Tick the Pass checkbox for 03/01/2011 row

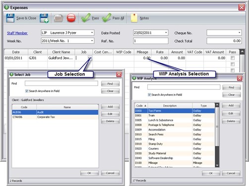(x=233, y=58)
